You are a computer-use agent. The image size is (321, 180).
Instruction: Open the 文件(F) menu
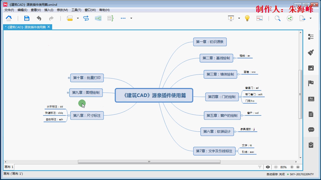[9, 10]
